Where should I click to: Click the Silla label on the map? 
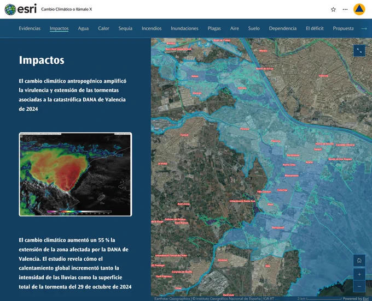pyautogui.click(x=268, y=266)
